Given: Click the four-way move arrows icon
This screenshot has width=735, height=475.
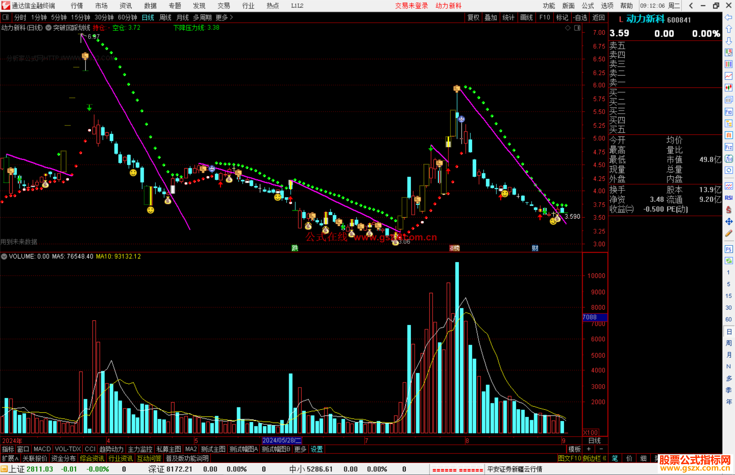Looking at the screenshot, I should [729, 222].
